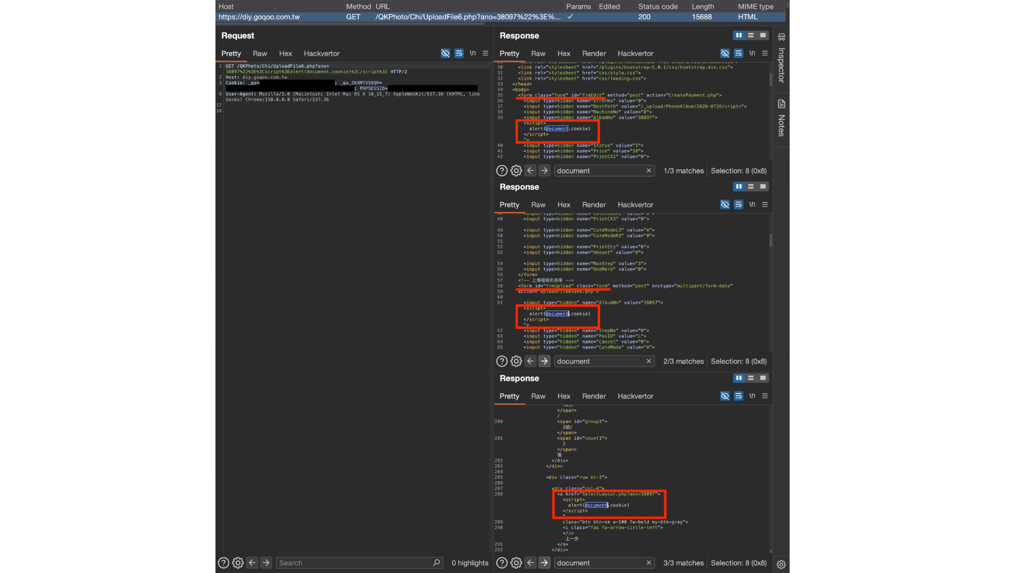Select top-bottom layout in first Response panel
The width and height of the screenshot is (1011, 573).
pos(751,35)
